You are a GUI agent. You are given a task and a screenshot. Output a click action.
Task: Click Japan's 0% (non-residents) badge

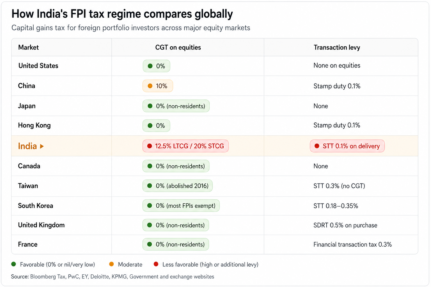coord(176,106)
